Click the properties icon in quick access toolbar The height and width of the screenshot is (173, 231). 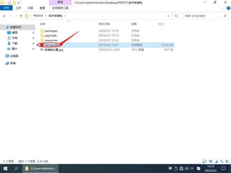pyautogui.click(x=9, y=2)
